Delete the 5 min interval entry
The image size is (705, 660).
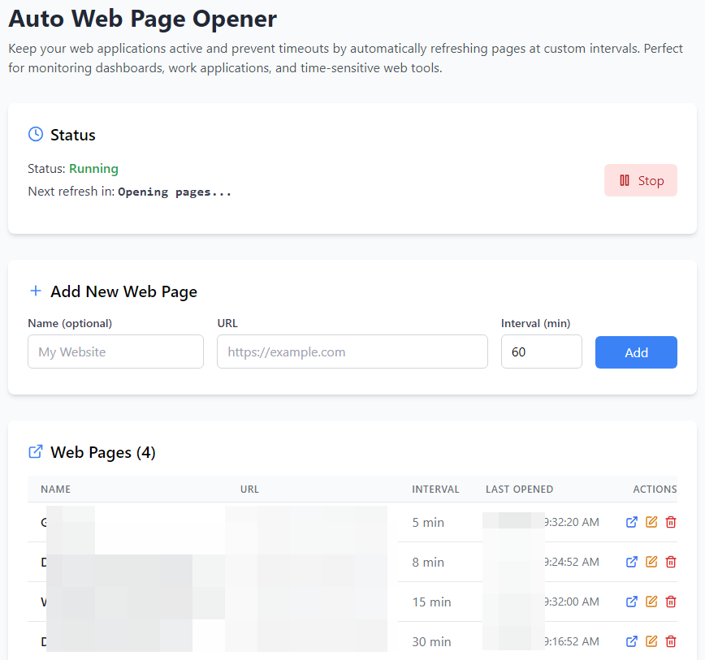pyautogui.click(x=671, y=522)
